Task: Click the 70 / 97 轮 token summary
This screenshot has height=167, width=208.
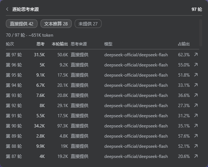Action: click(30, 35)
